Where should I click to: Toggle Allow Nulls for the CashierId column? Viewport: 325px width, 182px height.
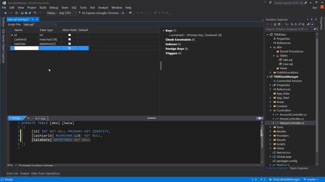(70, 39)
